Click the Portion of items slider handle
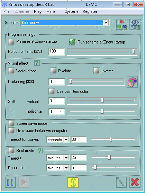The height and width of the screenshot is (193, 145). coord(134,51)
